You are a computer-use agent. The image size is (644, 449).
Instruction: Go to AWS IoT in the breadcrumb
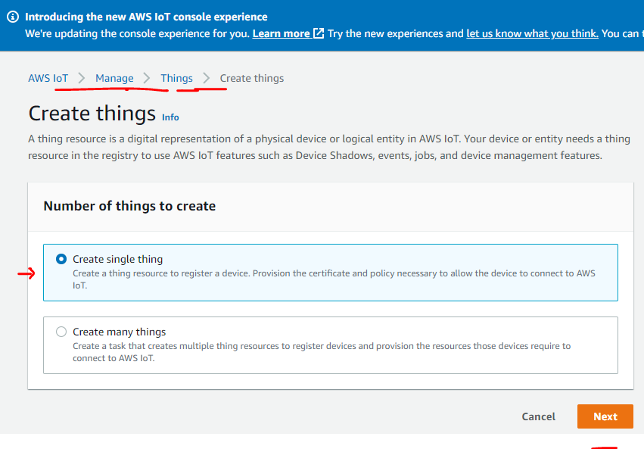48,78
